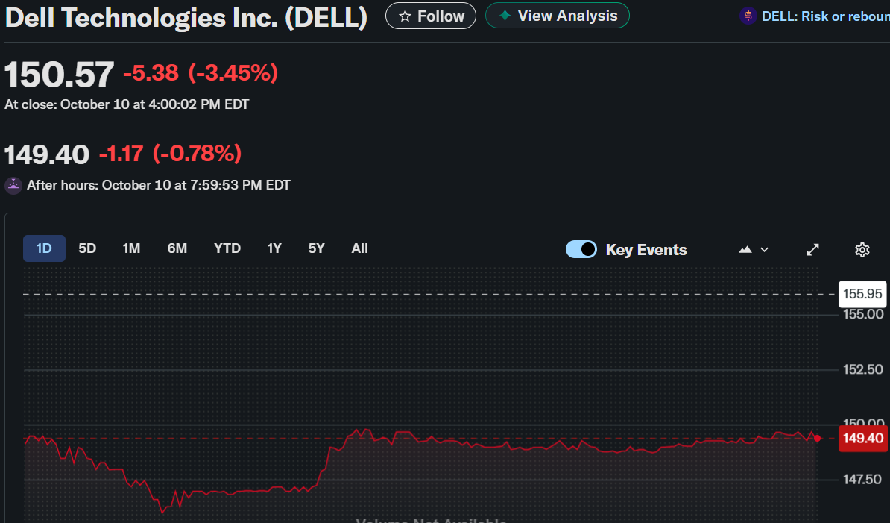
Task: Click the mountain chart type icon
Action: click(x=745, y=250)
